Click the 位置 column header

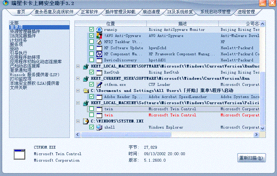pyautogui.click(x=110, y=24)
